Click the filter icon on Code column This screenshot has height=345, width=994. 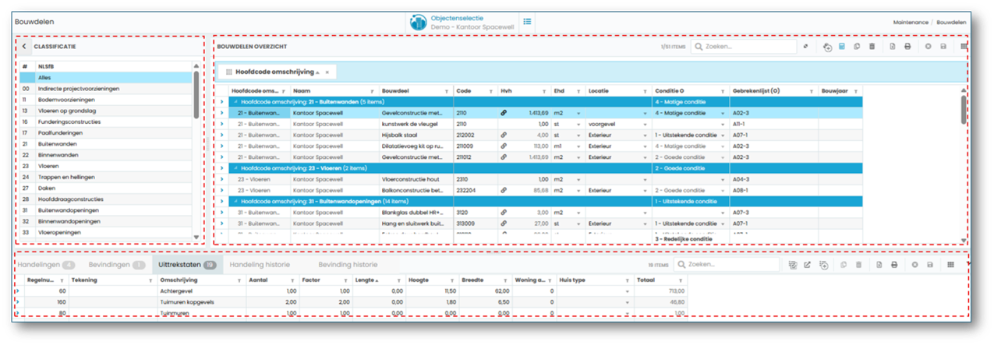pyautogui.click(x=492, y=90)
